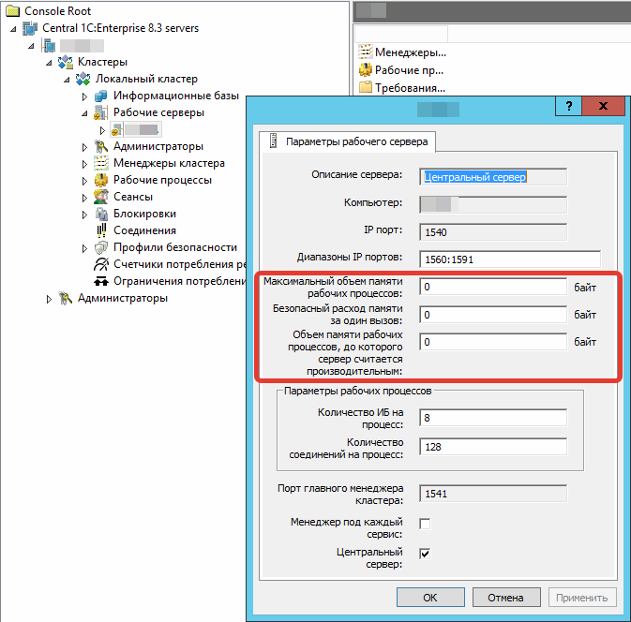The width and height of the screenshot is (631, 622).
Task: Collapse the Локальный кластер node
Action: (68, 80)
